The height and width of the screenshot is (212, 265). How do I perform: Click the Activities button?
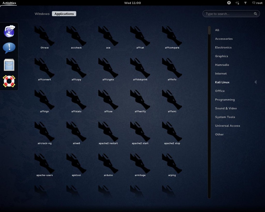9,3
